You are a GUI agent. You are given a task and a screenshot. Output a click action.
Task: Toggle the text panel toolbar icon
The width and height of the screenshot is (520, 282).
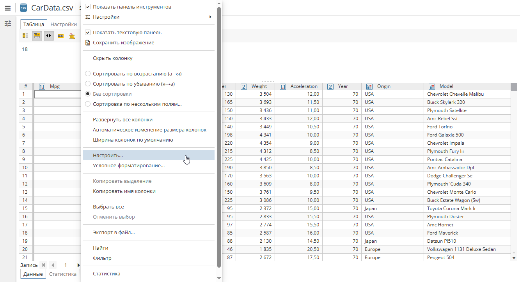pyautogui.click(x=36, y=35)
